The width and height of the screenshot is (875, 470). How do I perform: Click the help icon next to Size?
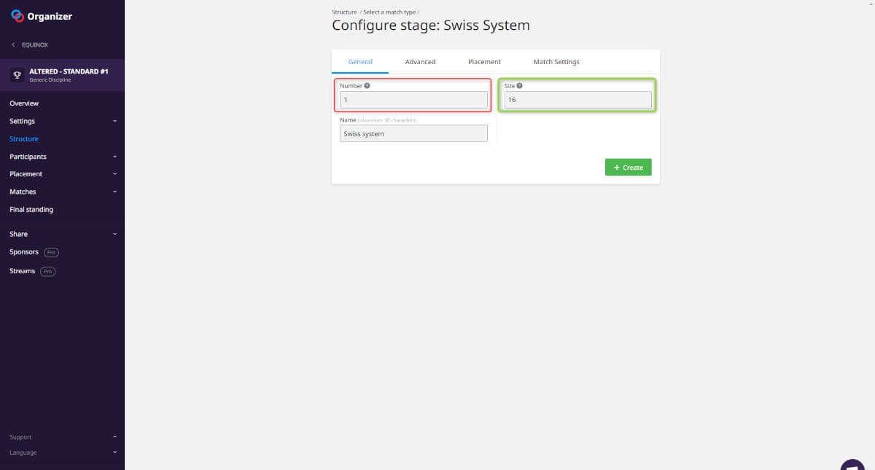(x=519, y=86)
